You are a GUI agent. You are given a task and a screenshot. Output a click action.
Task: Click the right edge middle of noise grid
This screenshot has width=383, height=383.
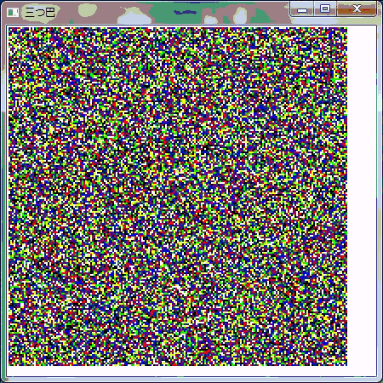pos(346,197)
